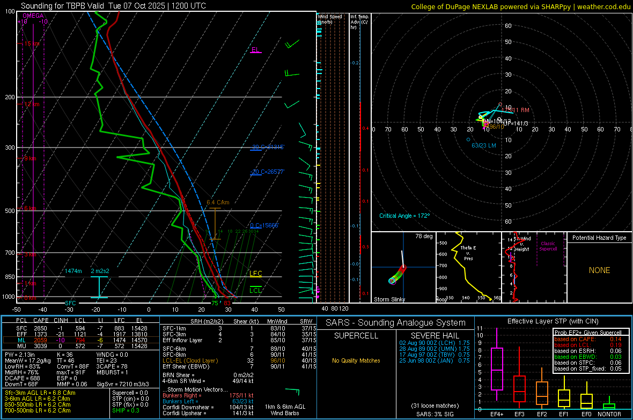Select the 700-500mb LR line

pyautogui.click(x=38, y=410)
